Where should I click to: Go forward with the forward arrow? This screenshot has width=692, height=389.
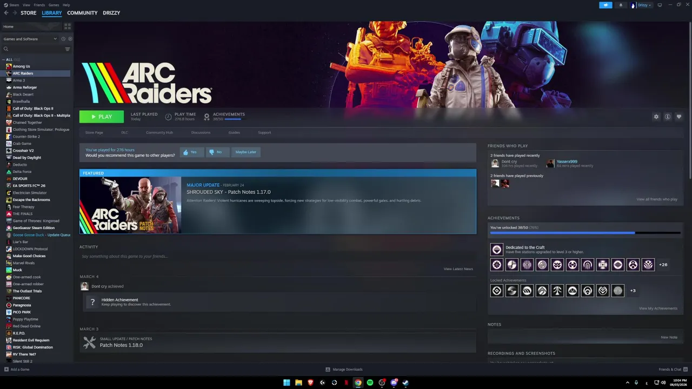click(15, 13)
